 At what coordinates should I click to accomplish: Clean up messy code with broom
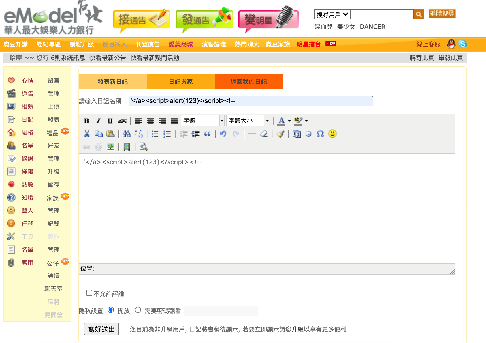point(280,134)
